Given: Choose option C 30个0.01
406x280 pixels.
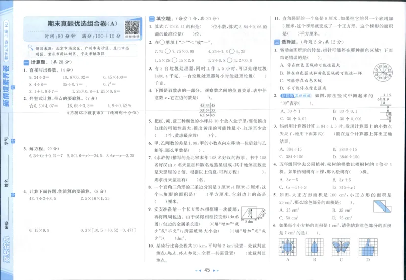Looking at the screenshot, I should (x=293, y=119).
